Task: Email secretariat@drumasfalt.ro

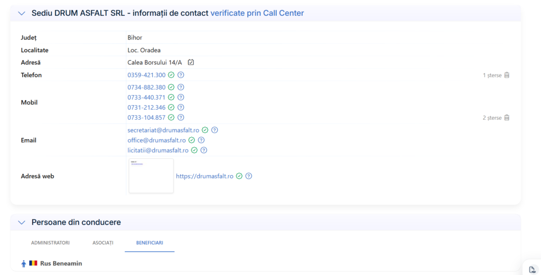Action: pos(163,130)
